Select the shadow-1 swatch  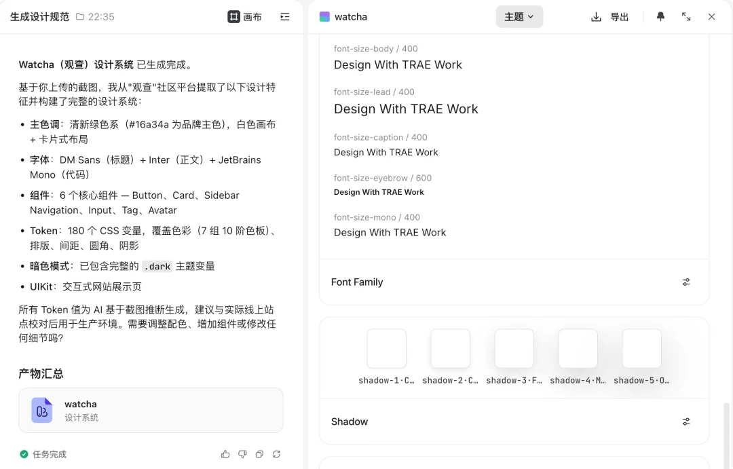[x=387, y=348]
